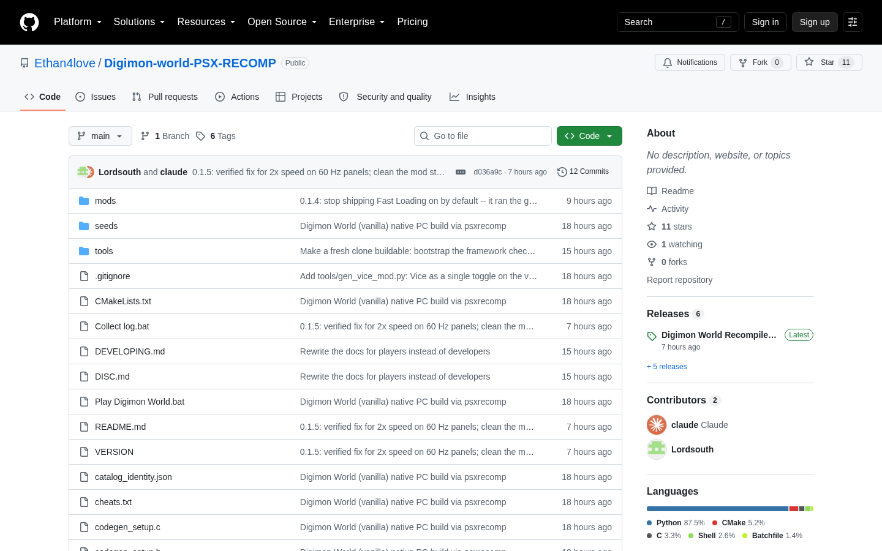Screen dimensions: 882x551
Task: Open the d036a9c commit hash link
Action: tap(488, 172)
